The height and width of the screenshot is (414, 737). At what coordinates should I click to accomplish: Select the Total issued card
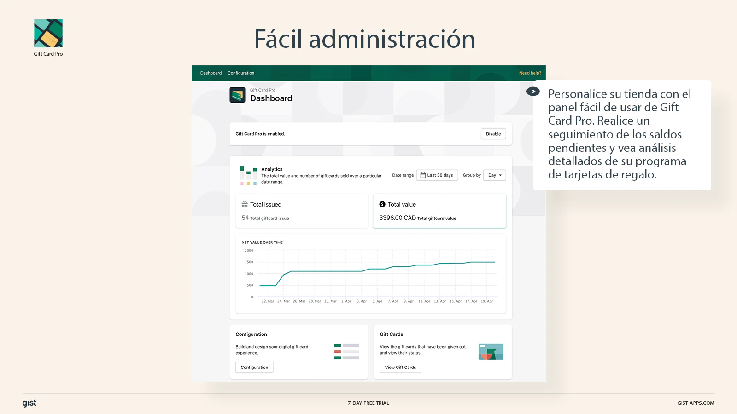pos(302,211)
